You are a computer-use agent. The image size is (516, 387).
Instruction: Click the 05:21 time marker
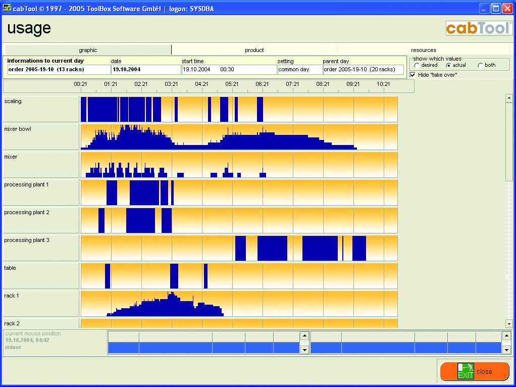coord(232,84)
